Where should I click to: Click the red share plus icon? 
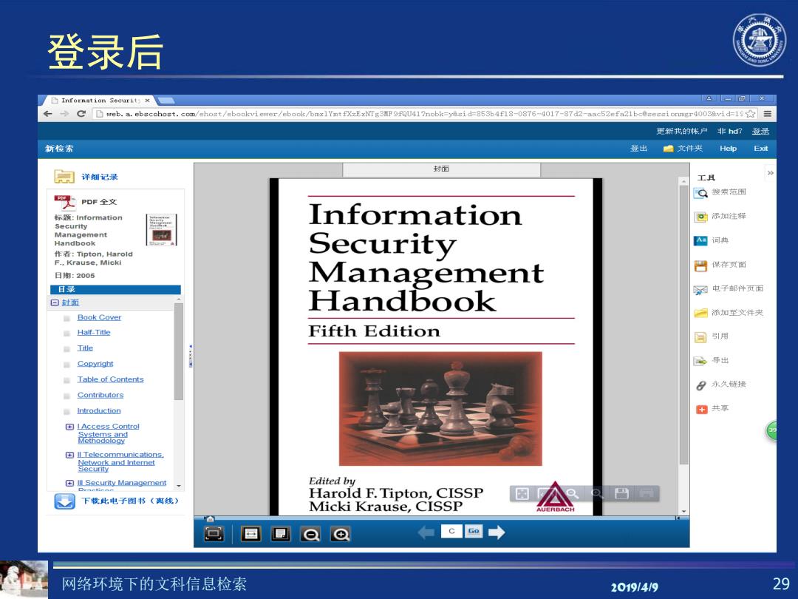click(x=702, y=409)
